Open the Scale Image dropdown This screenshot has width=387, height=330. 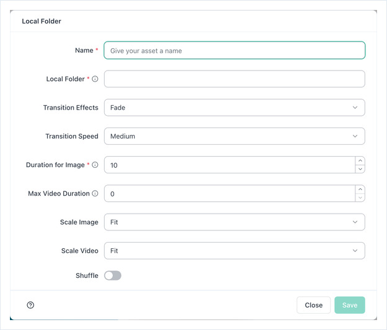234,222
